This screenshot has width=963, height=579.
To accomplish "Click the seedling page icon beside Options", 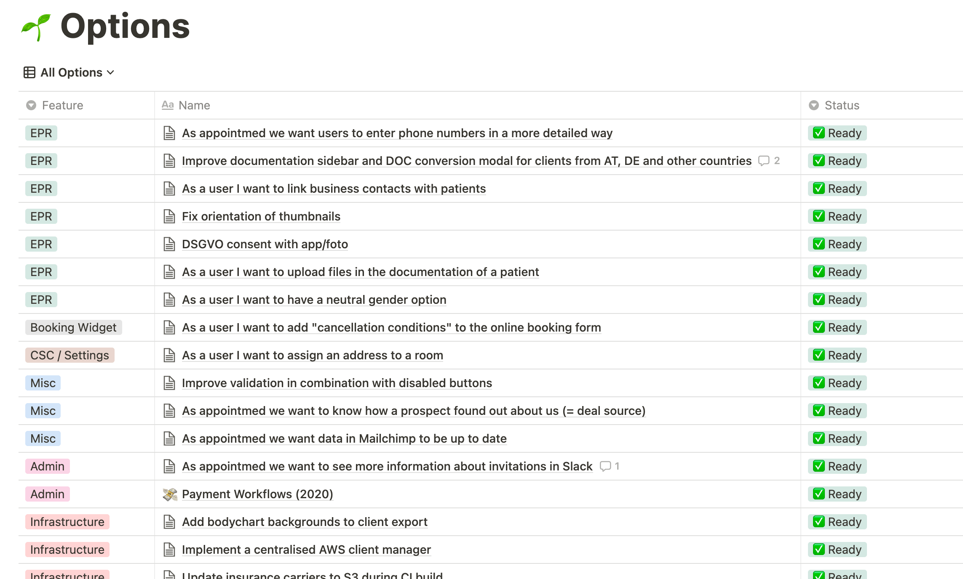I will (36, 27).
